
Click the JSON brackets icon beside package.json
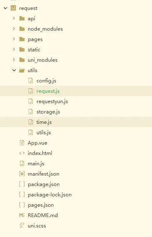point(22,184)
